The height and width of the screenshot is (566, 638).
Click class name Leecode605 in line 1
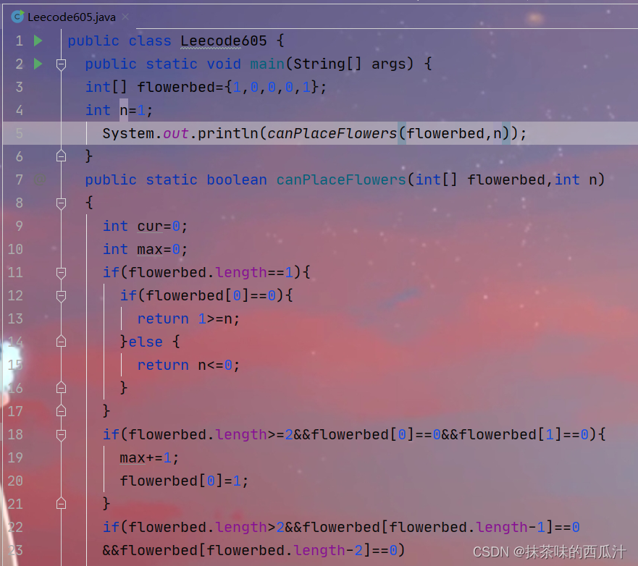pos(223,41)
